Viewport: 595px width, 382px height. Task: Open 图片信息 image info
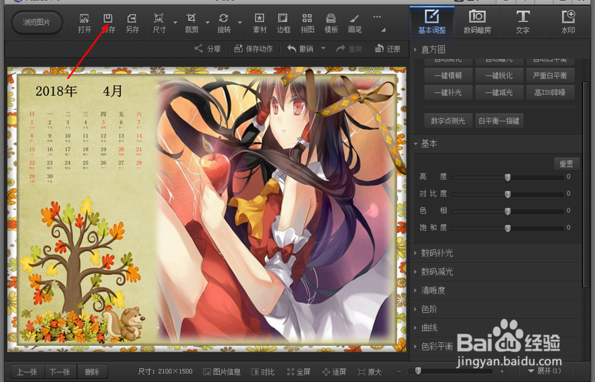[222, 372]
